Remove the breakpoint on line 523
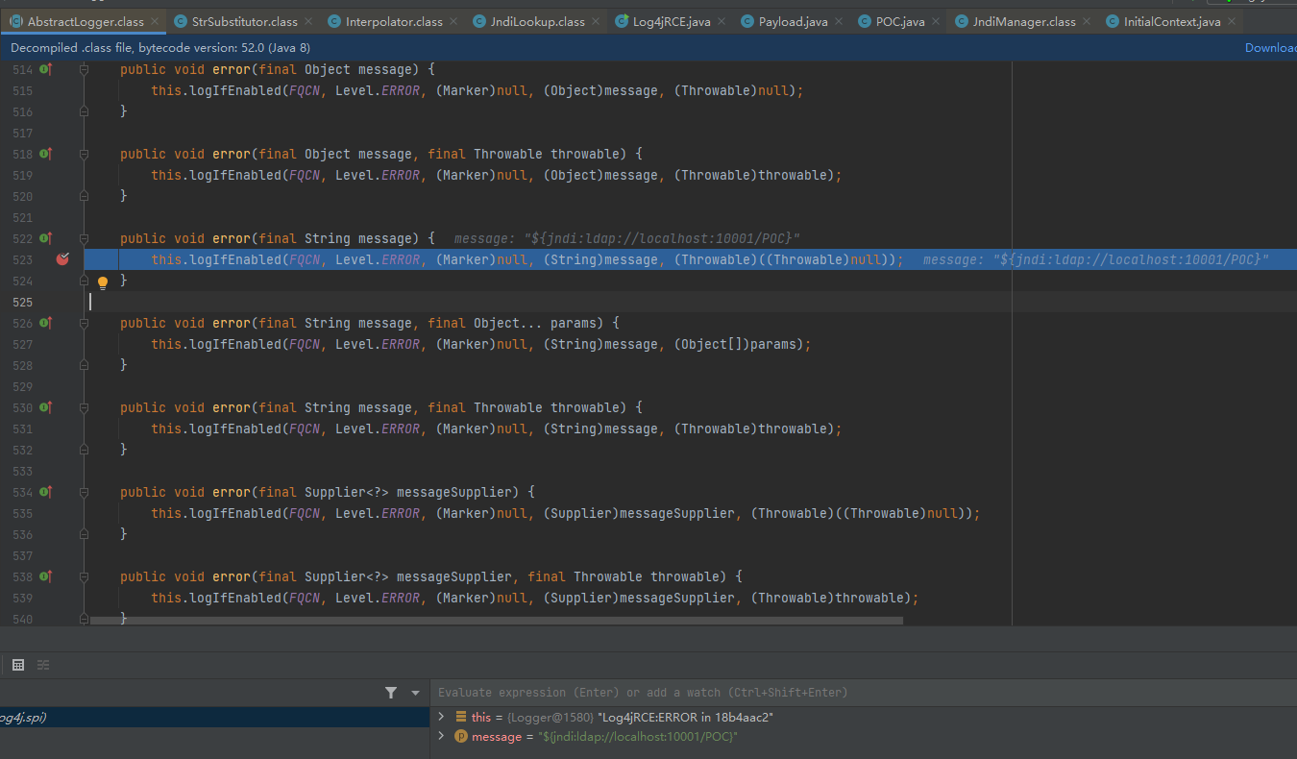This screenshot has height=759, width=1297. tap(63, 259)
